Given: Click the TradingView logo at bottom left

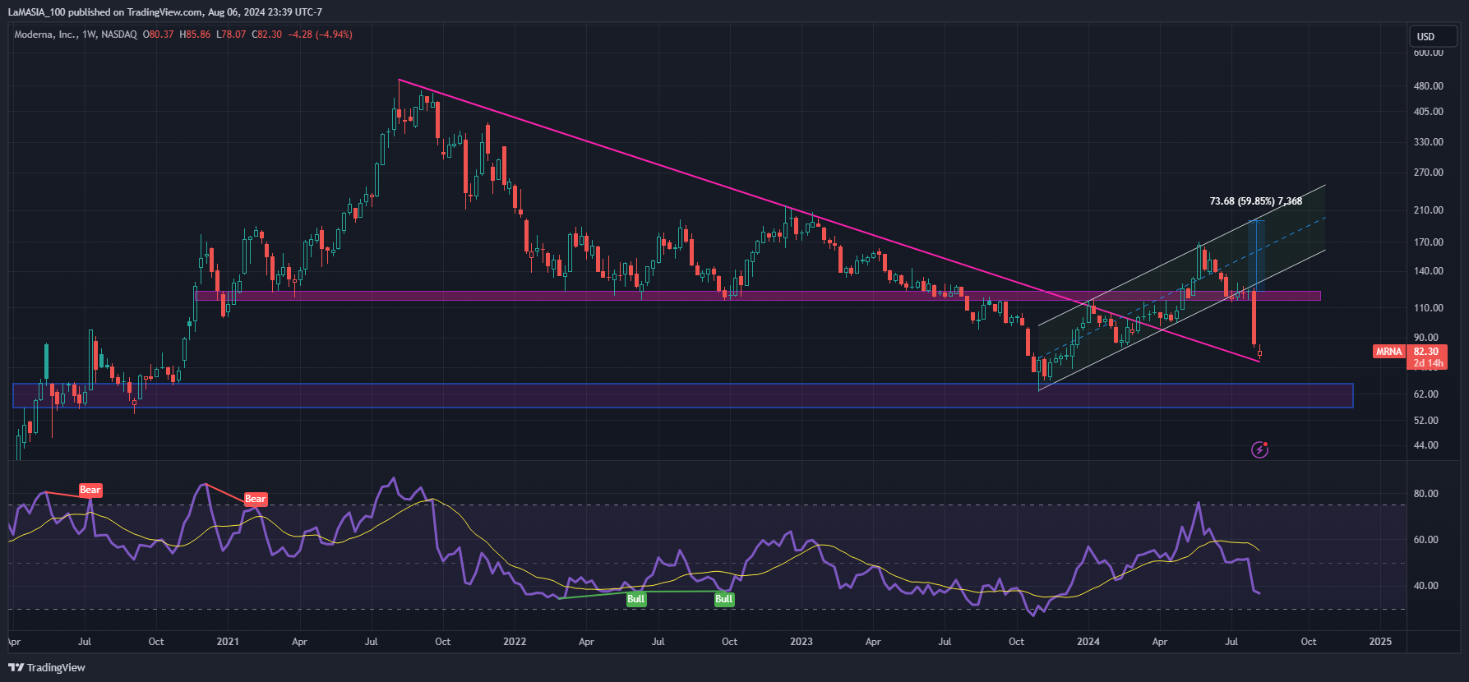Looking at the screenshot, I should tap(47, 667).
